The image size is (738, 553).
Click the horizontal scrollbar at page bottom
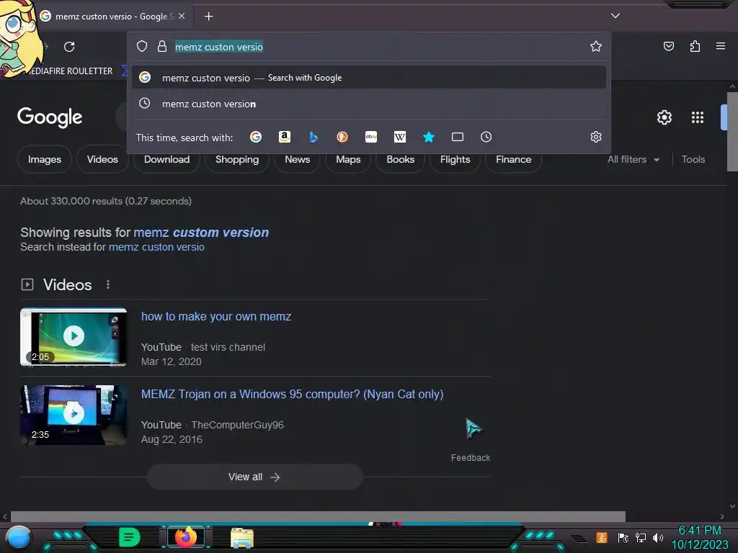pos(318,516)
